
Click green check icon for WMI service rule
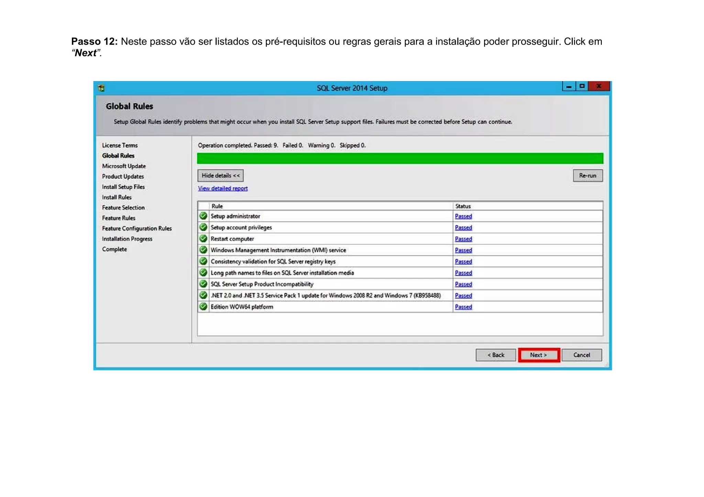(203, 250)
